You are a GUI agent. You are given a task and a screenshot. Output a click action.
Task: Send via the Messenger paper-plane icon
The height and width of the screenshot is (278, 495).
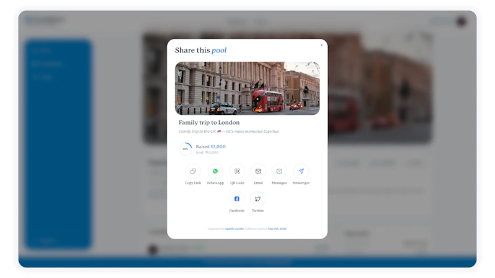[x=301, y=171]
